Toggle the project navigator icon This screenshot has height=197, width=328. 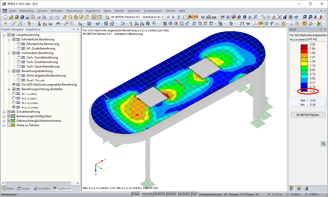(94, 17)
